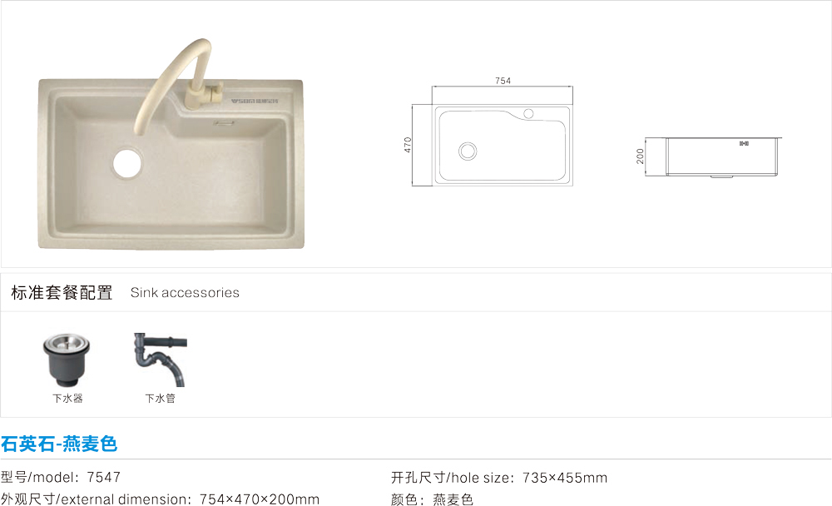Viewport: 832px width, 506px height.
Task: Click the faucet hole circle in the diagram
Action: 528,114
